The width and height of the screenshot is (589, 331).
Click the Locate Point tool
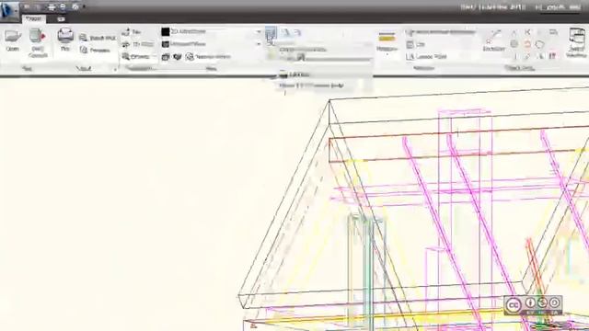click(426, 57)
